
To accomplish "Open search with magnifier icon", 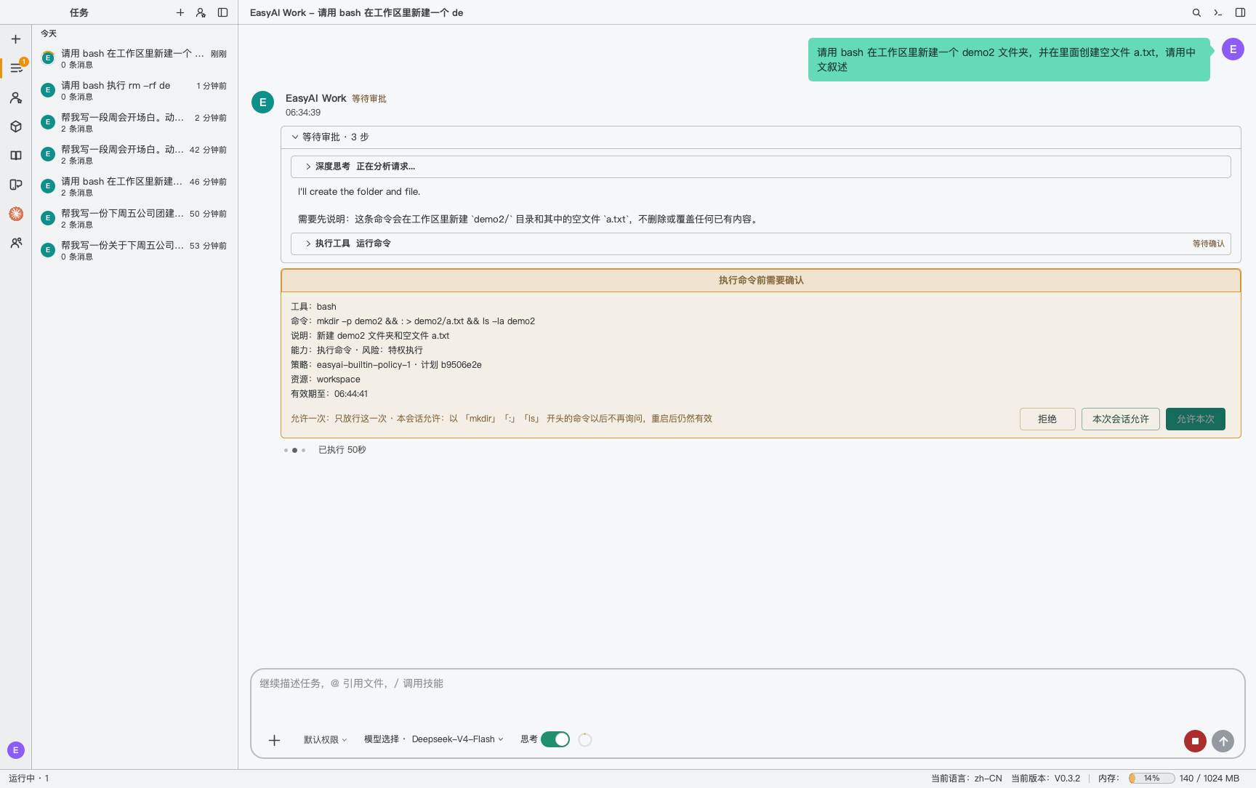I will coord(1196,12).
